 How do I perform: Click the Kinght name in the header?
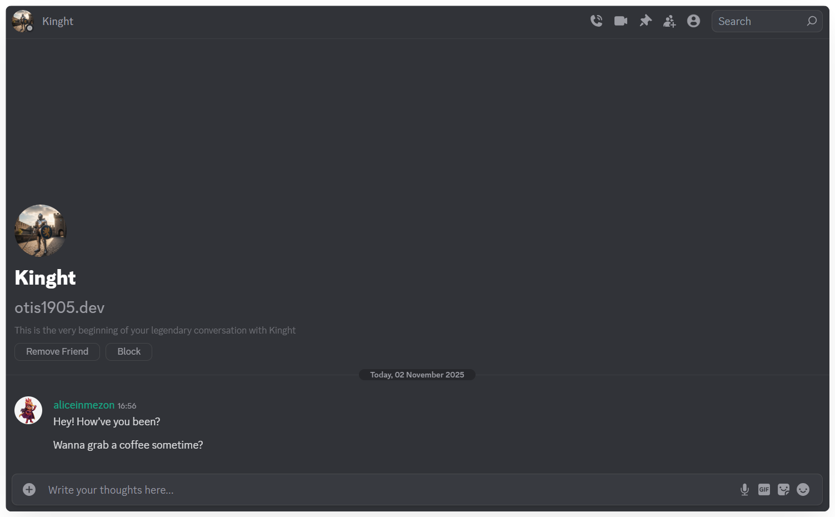click(x=58, y=21)
